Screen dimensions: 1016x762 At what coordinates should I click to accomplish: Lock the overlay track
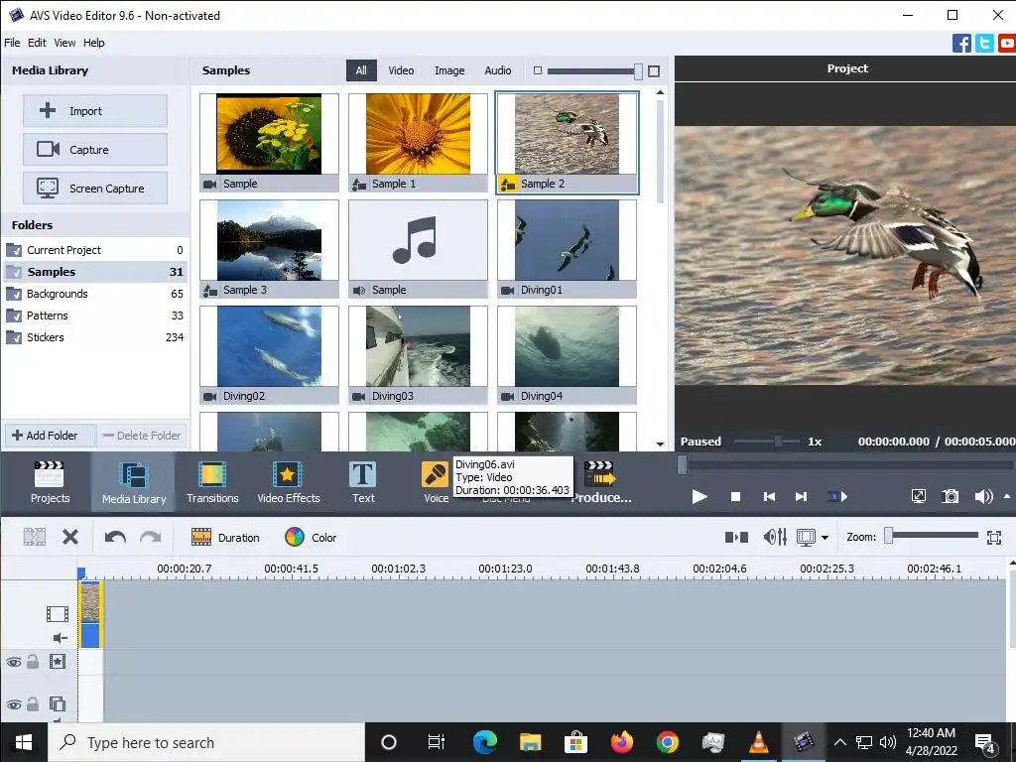click(x=33, y=703)
